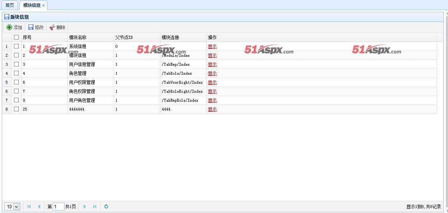Click the 操作 column header
The image size is (448, 213).
click(322, 37)
